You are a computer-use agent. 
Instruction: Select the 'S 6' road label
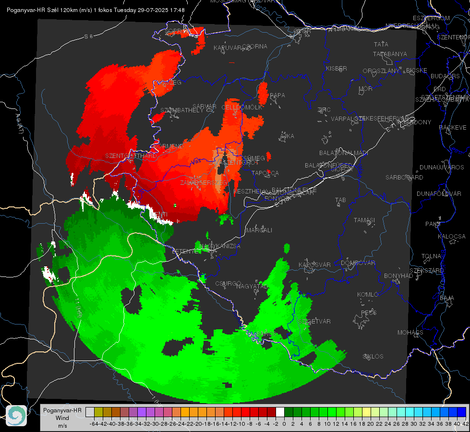tap(88, 36)
